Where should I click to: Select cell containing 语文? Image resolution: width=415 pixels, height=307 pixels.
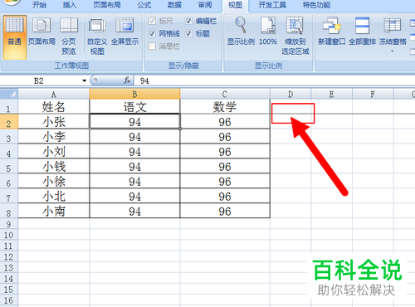click(x=134, y=107)
